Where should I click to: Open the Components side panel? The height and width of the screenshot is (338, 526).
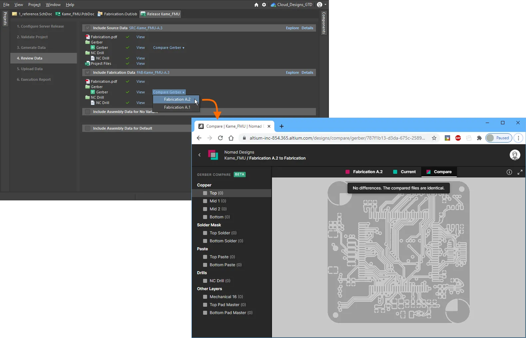tap(324, 23)
